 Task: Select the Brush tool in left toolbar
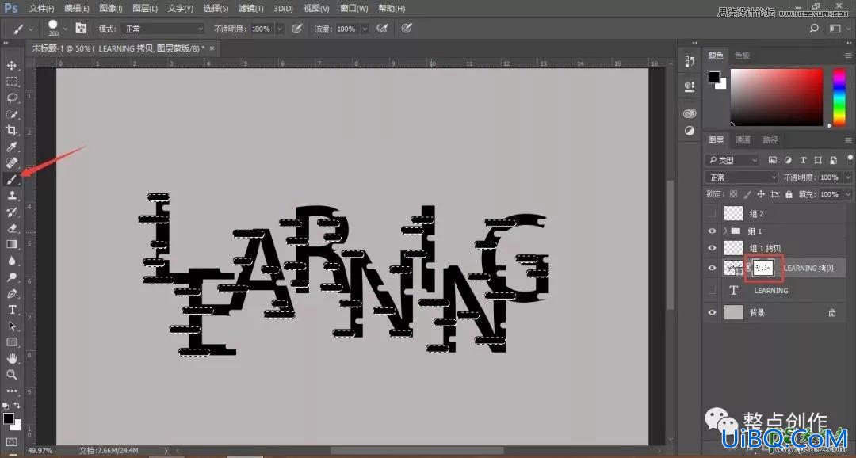(11, 180)
